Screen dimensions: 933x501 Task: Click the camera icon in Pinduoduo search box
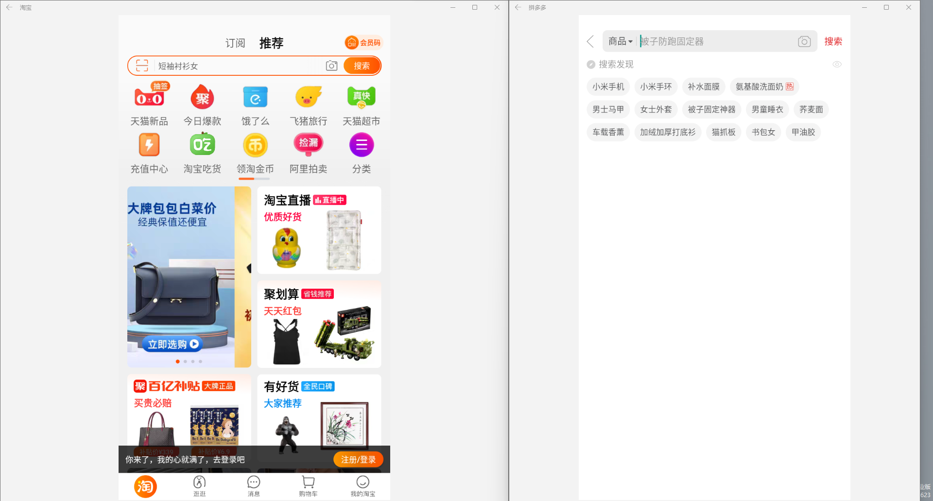pos(804,41)
